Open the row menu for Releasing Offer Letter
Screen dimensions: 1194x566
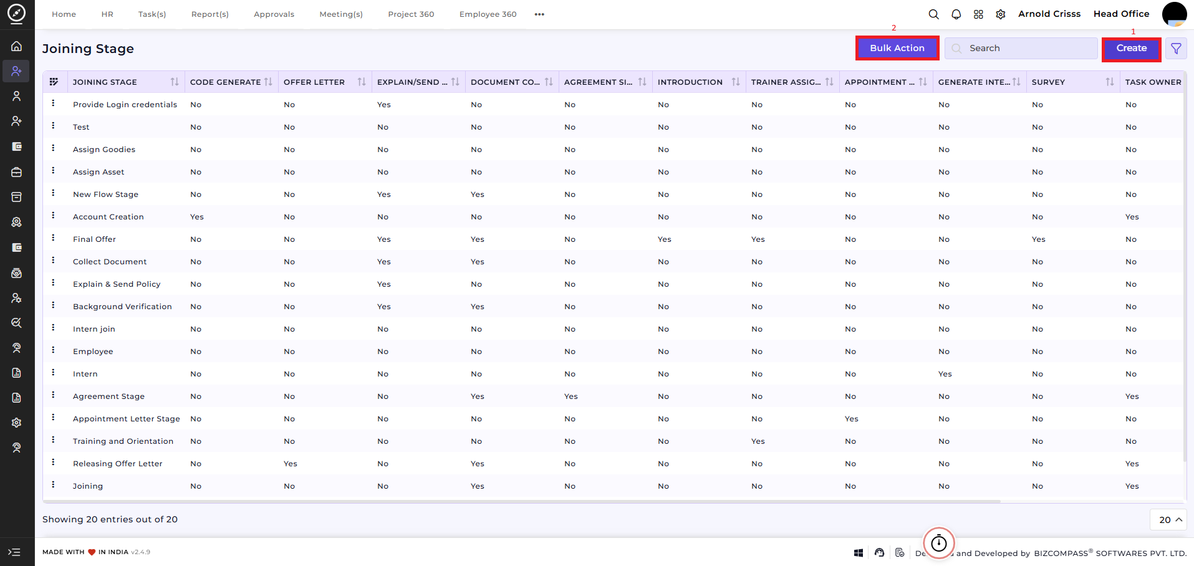click(x=53, y=463)
